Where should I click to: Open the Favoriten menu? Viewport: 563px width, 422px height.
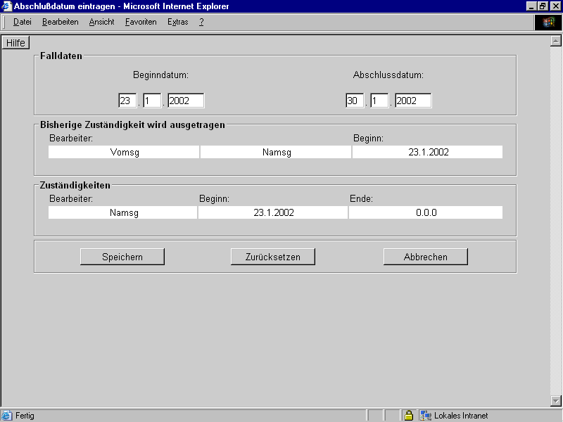pyautogui.click(x=141, y=22)
